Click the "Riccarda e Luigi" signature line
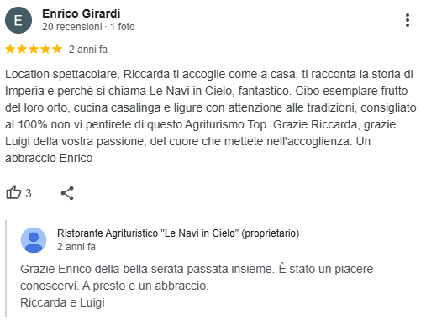 point(62,302)
